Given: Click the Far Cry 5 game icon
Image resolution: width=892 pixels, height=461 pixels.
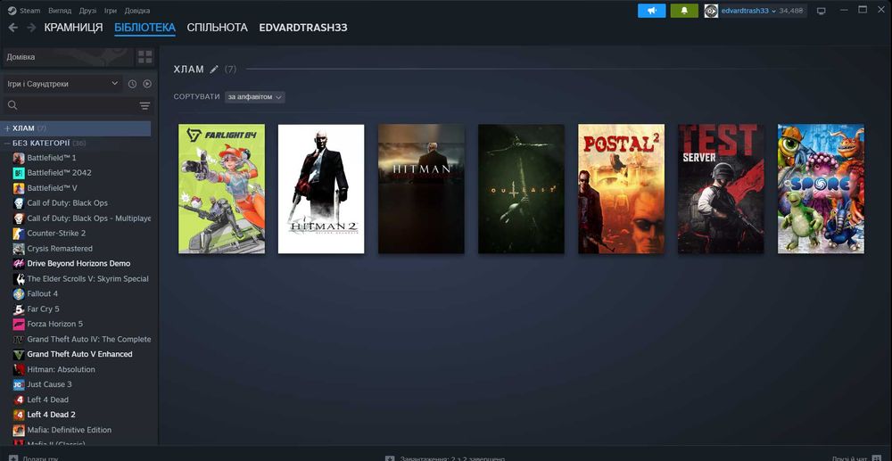Looking at the screenshot, I should [19, 309].
